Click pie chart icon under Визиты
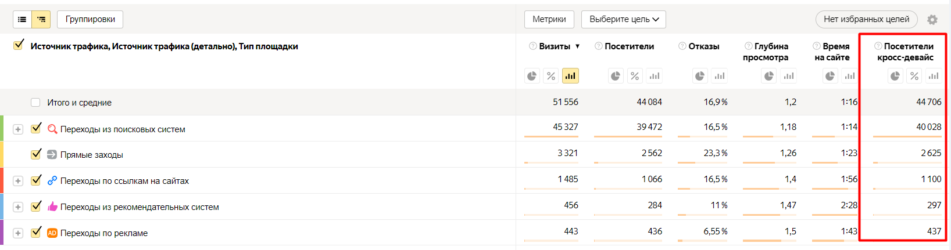 pos(532,76)
